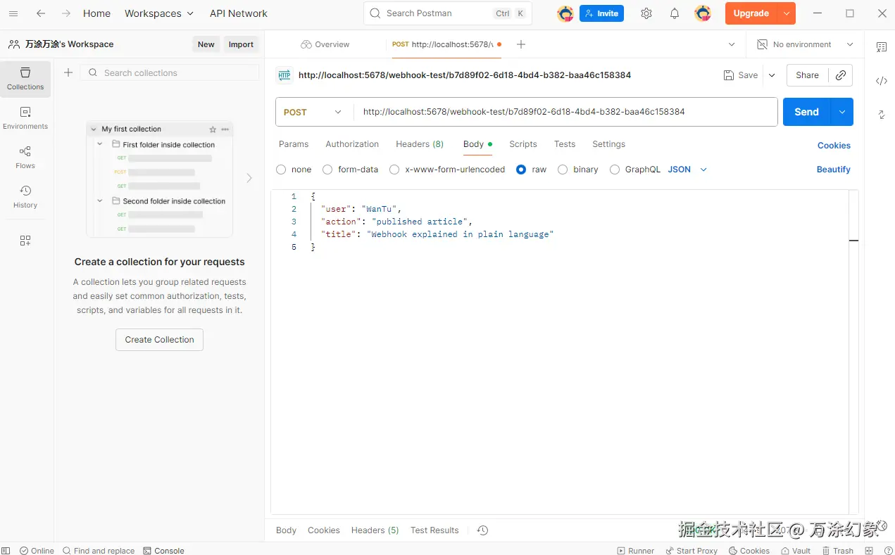This screenshot has width=895, height=555.
Task: Switch to the Authorization tab
Action: pyautogui.click(x=352, y=144)
